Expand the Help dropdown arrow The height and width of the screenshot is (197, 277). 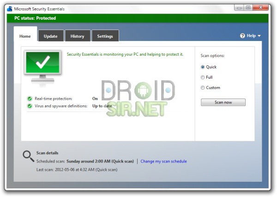click(259, 36)
